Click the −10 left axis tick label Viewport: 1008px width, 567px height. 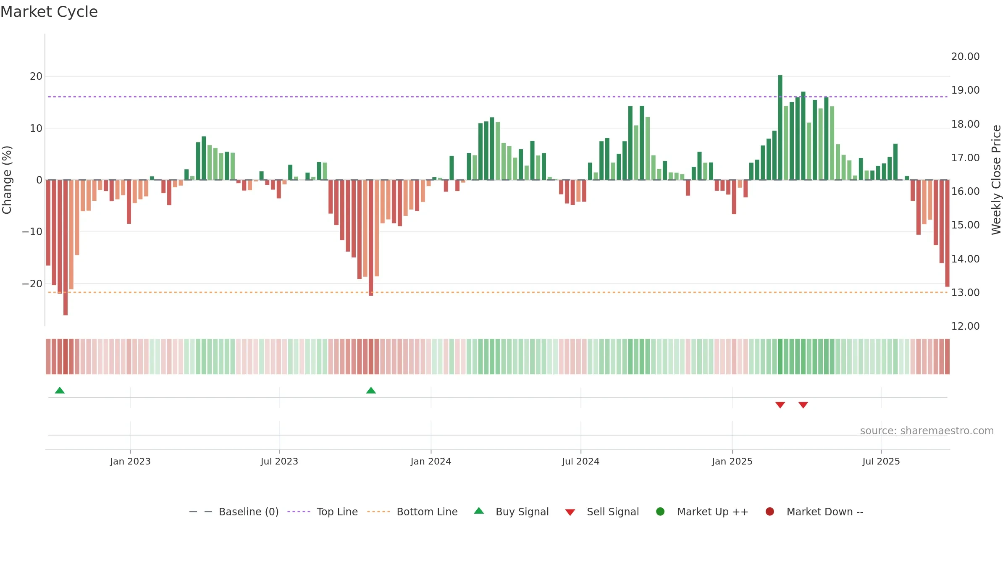coord(32,232)
